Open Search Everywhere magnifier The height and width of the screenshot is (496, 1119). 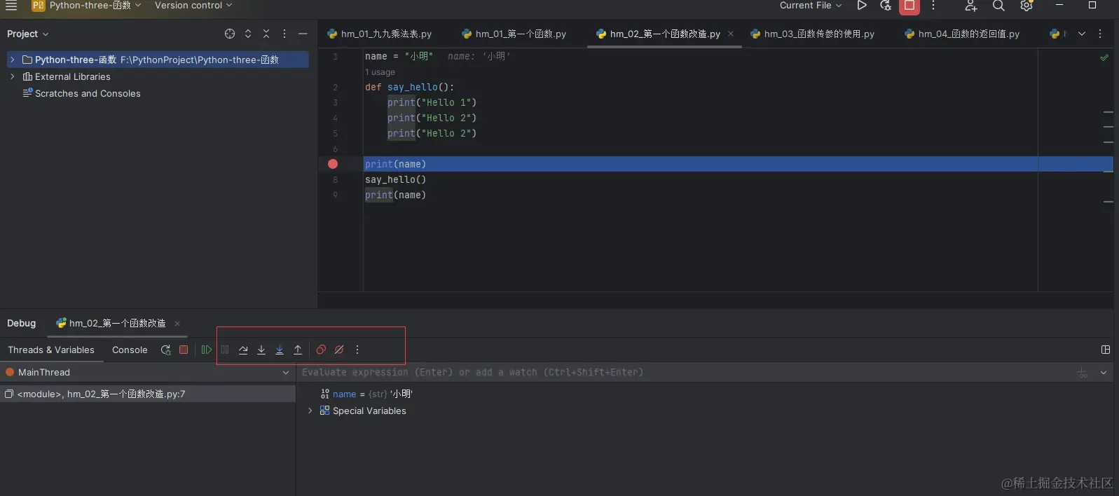[x=998, y=6]
